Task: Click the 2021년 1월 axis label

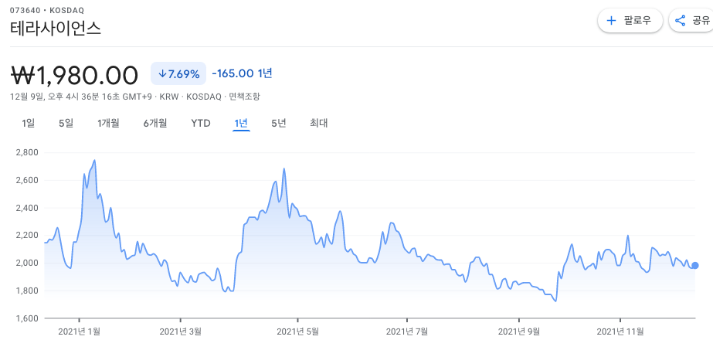Action: (x=79, y=331)
